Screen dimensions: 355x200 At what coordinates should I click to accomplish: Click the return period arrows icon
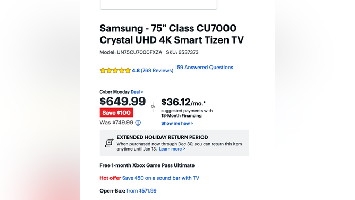pyautogui.click(x=109, y=143)
